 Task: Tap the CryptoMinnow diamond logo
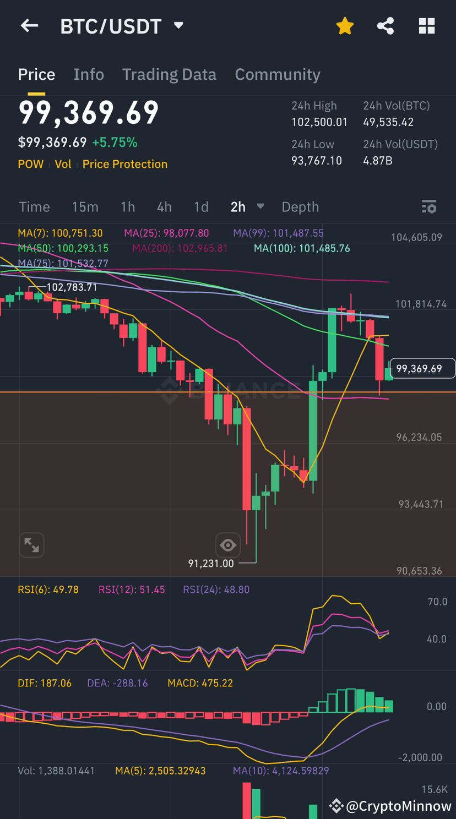click(x=336, y=807)
